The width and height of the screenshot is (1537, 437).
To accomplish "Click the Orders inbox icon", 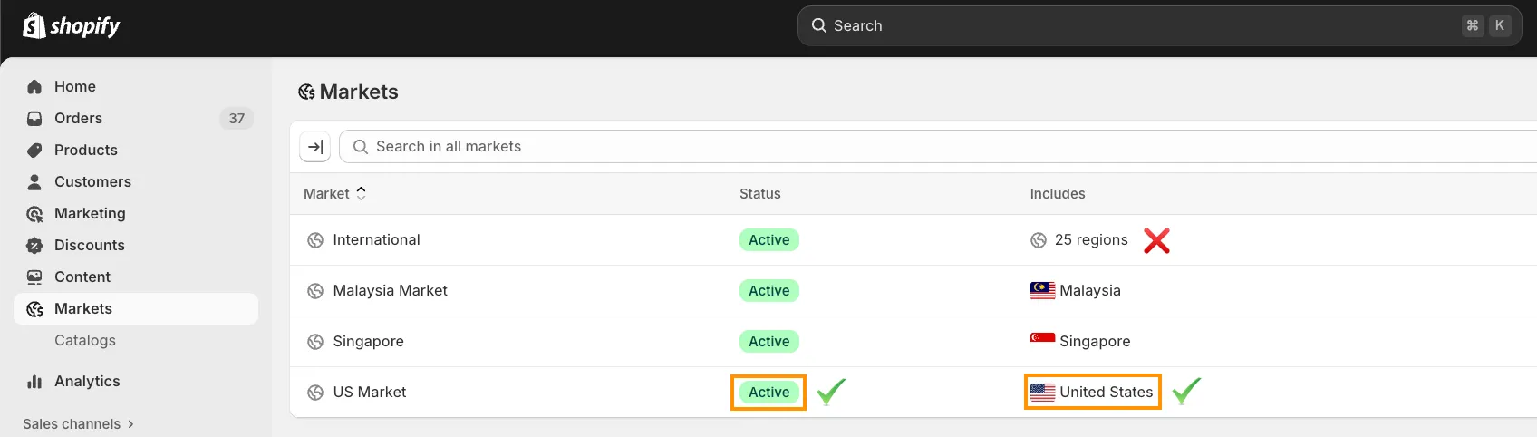I will [x=34, y=119].
